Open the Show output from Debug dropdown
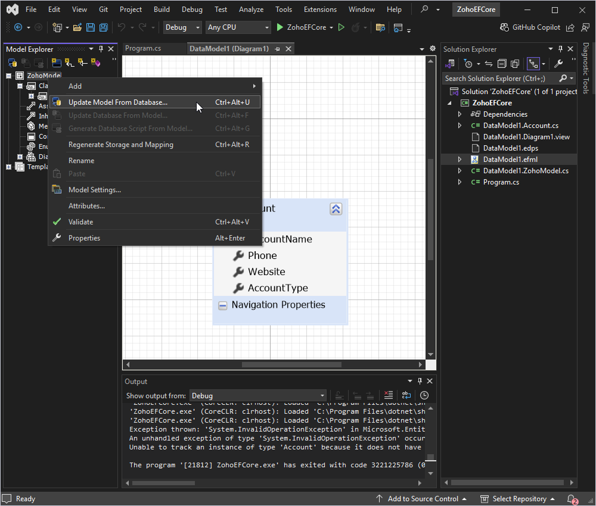 coord(321,395)
